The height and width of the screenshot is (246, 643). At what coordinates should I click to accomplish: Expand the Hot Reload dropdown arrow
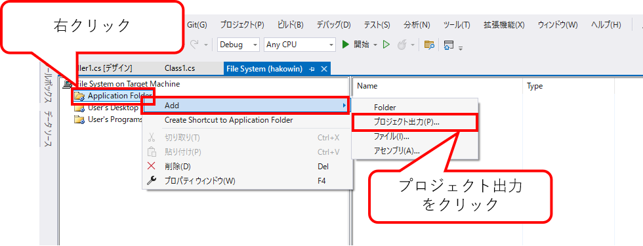[413, 45]
